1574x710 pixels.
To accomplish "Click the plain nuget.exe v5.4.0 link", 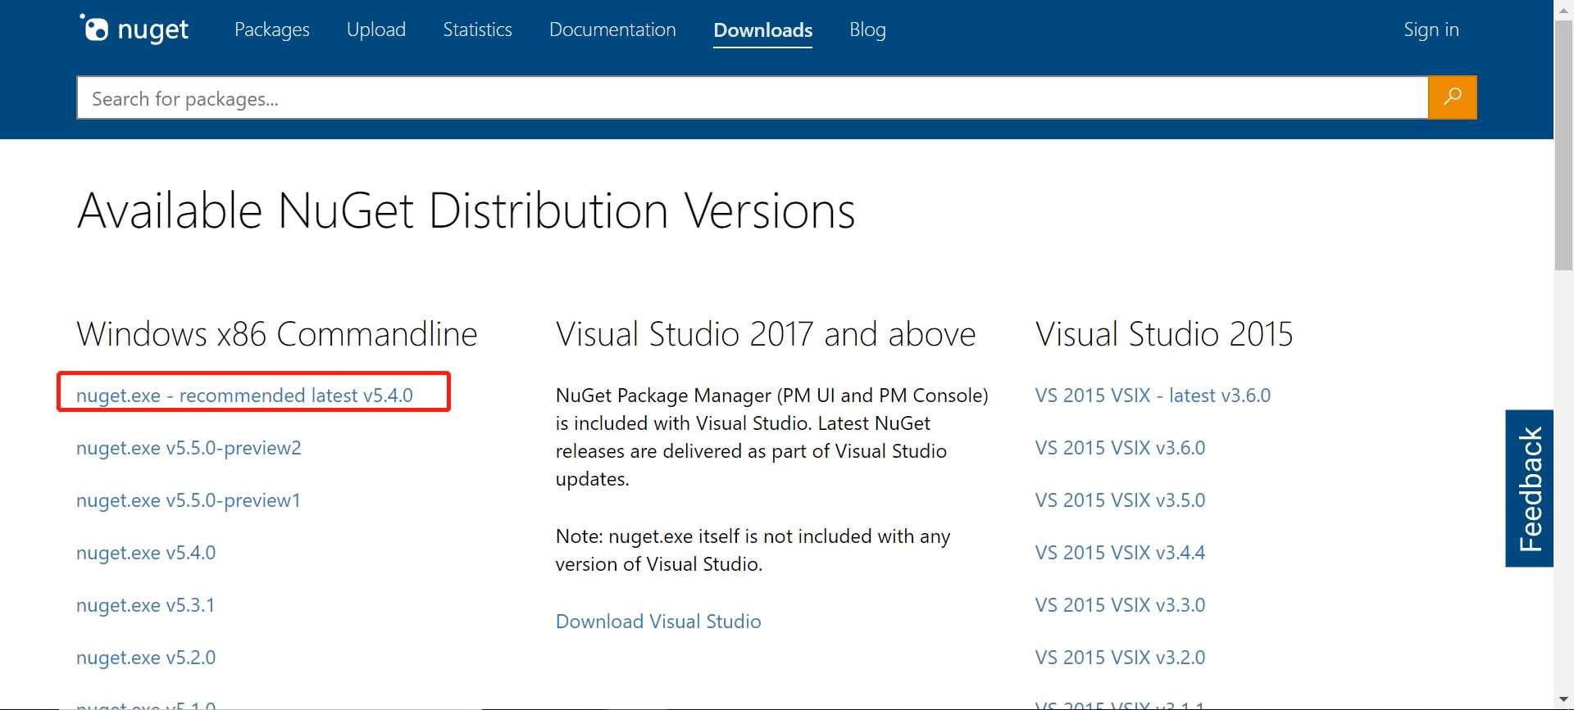I will (x=146, y=553).
